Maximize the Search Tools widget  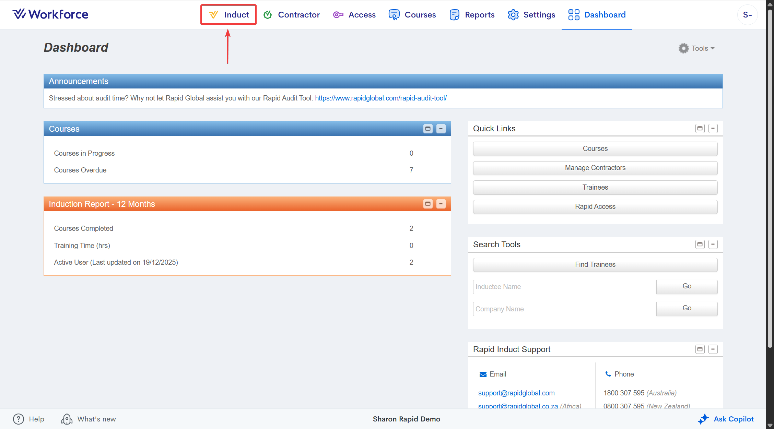click(700, 245)
